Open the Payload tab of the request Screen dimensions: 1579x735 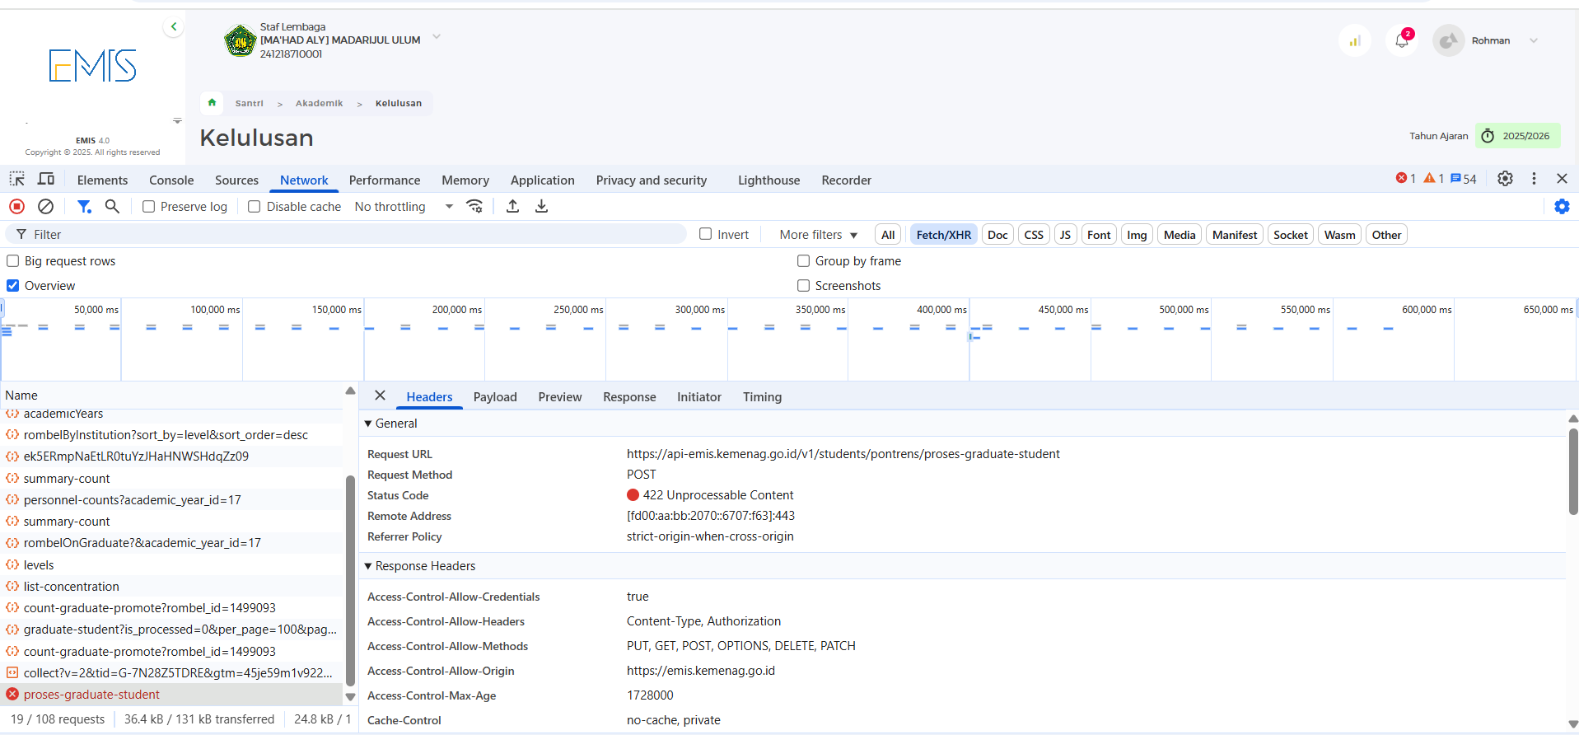click(x=495, y=397)
